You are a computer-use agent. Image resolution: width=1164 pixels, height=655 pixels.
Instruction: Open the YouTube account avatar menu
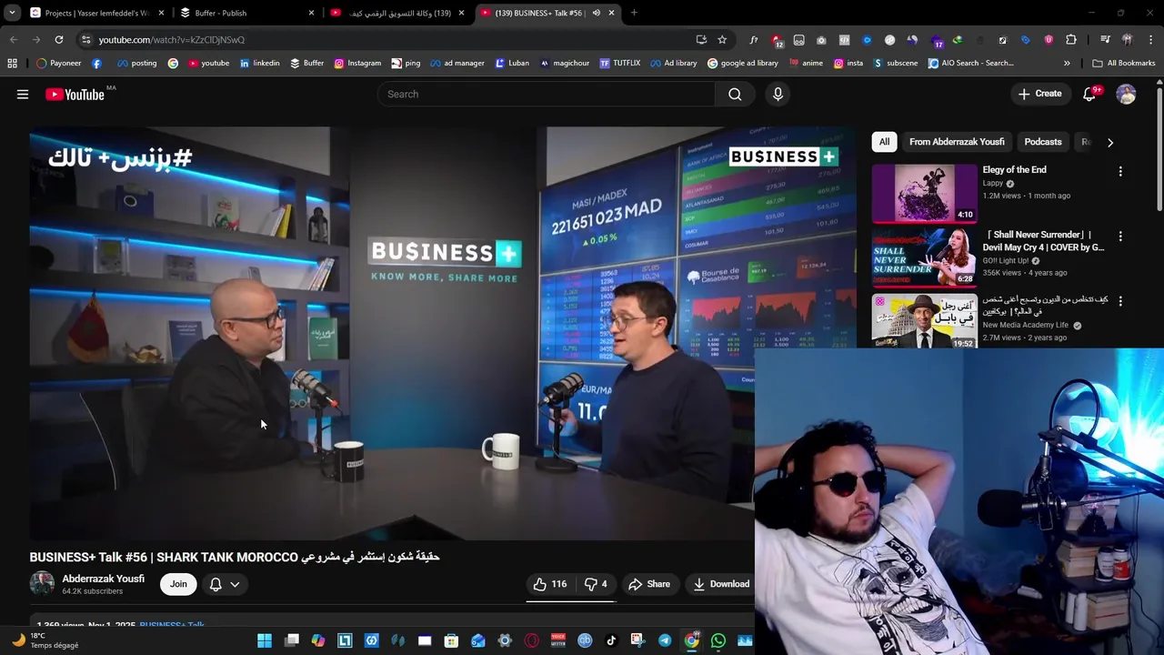[1126, 95]
